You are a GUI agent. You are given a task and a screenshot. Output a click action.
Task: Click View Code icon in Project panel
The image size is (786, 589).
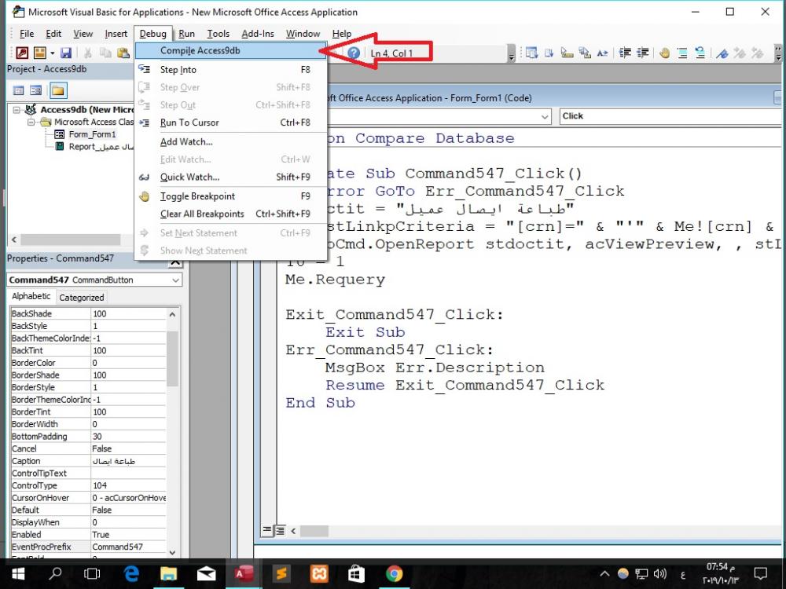pos(19,90)
